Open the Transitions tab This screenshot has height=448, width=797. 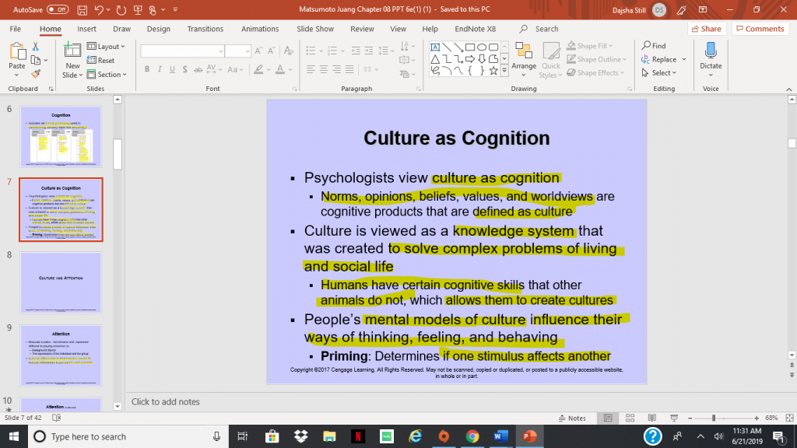pyautogui.click(x=205, y=29)
